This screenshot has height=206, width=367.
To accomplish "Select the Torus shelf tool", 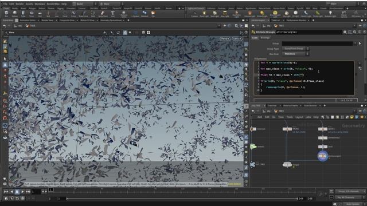I will 32,14.
